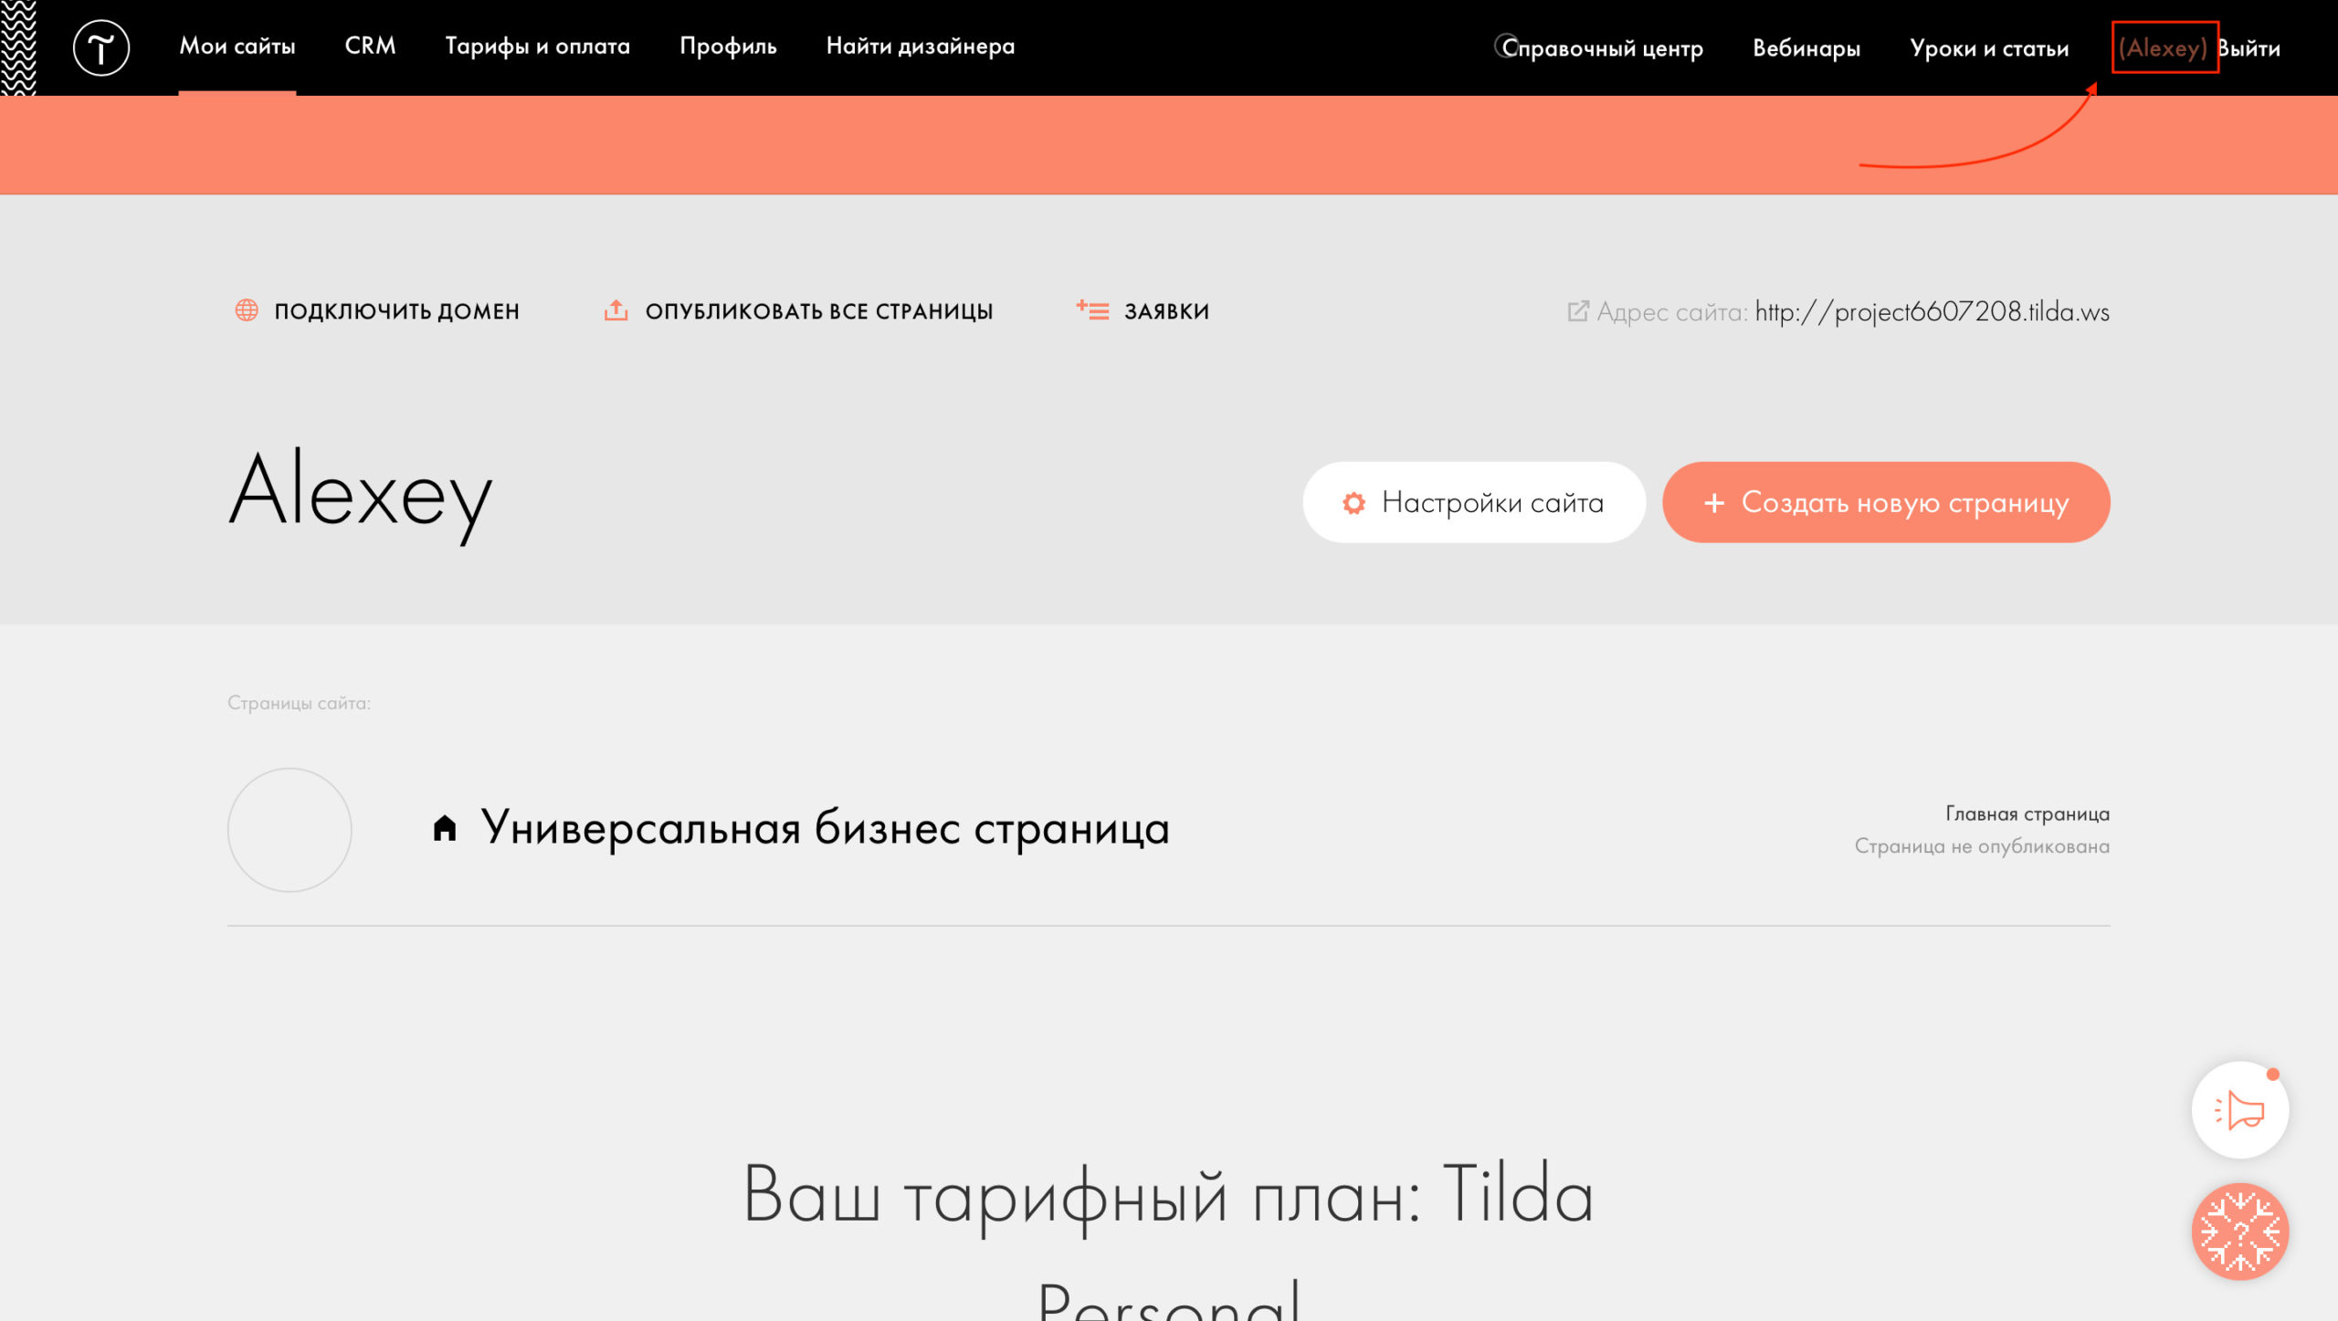Click the Tilda logo icon
The width and height of the screenshot is (2338, 1321).
coord(100,47)
